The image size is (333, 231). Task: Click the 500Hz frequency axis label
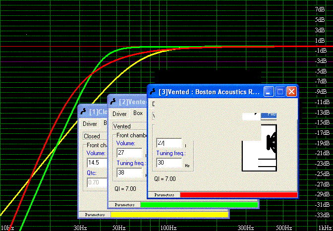[283, 228]
